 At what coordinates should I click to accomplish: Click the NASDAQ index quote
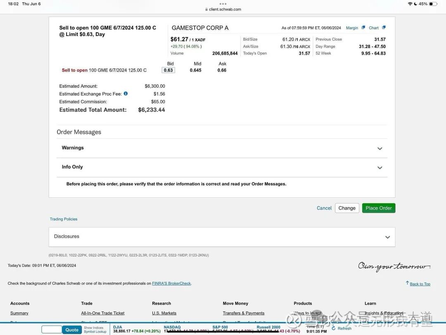[187, 329]
